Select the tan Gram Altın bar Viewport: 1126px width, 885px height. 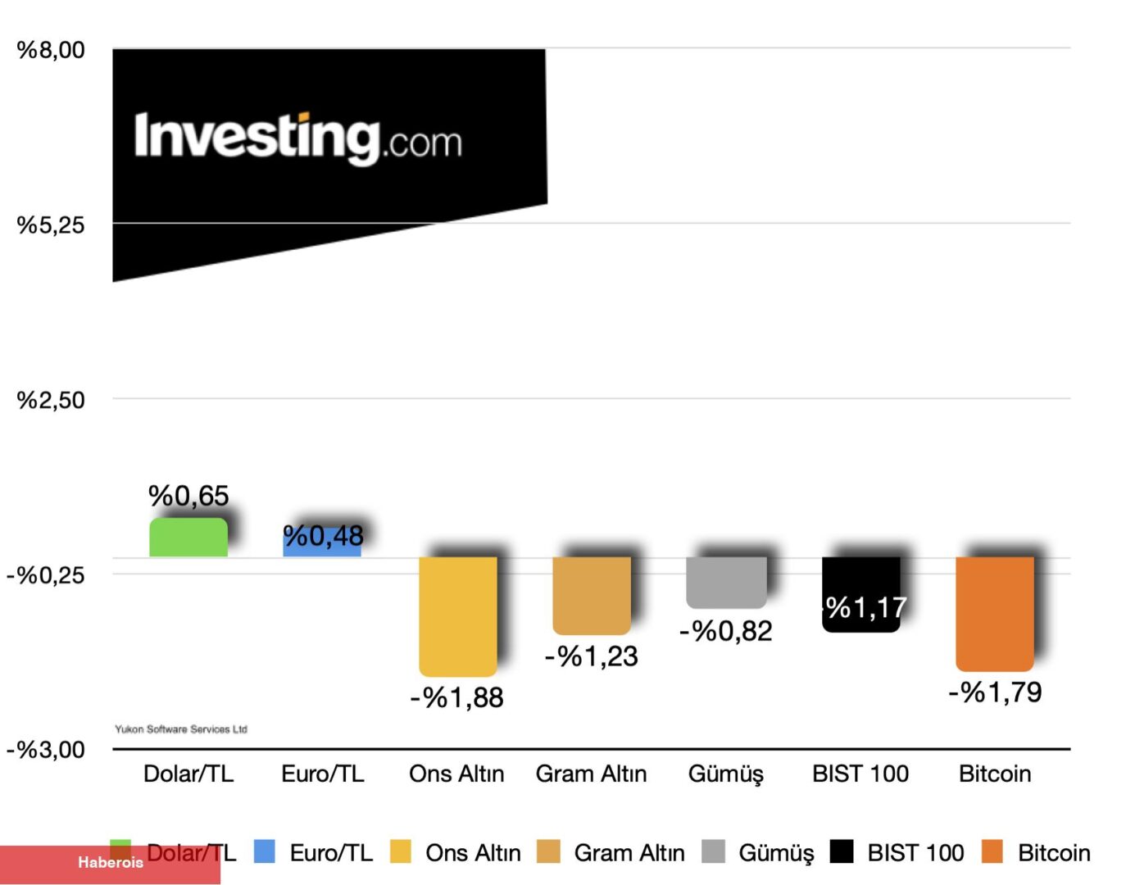(x=591, y=595)
